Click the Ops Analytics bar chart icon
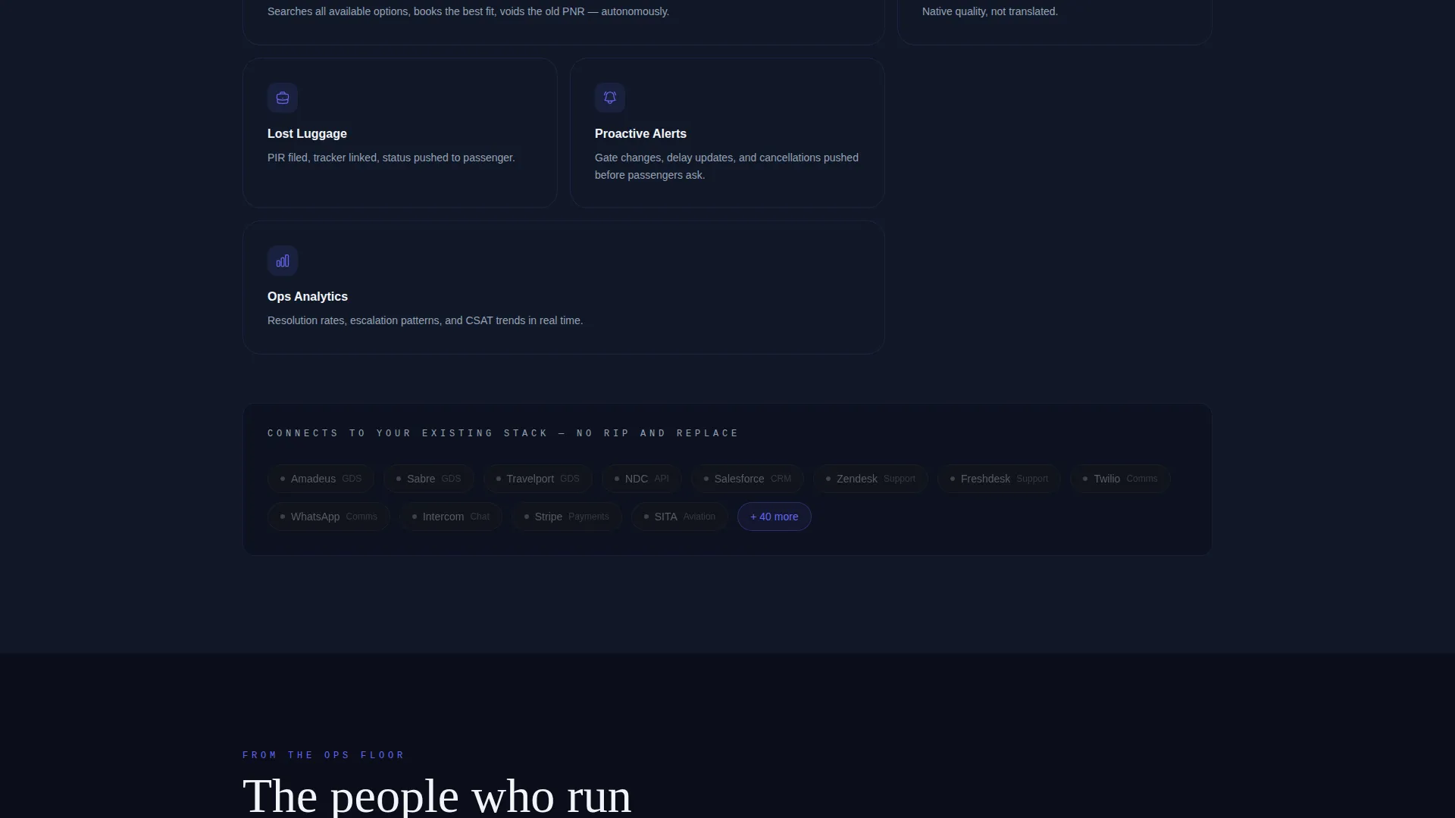Viewport: 1455px width, 818px height. coord(283,261)
